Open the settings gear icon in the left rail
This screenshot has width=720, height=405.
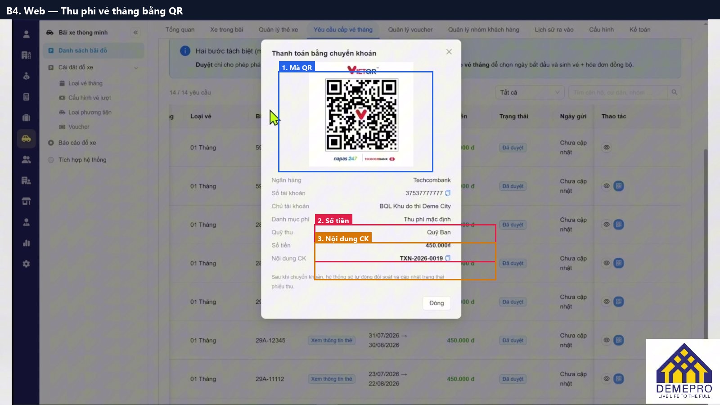click(x=27, y=264)
